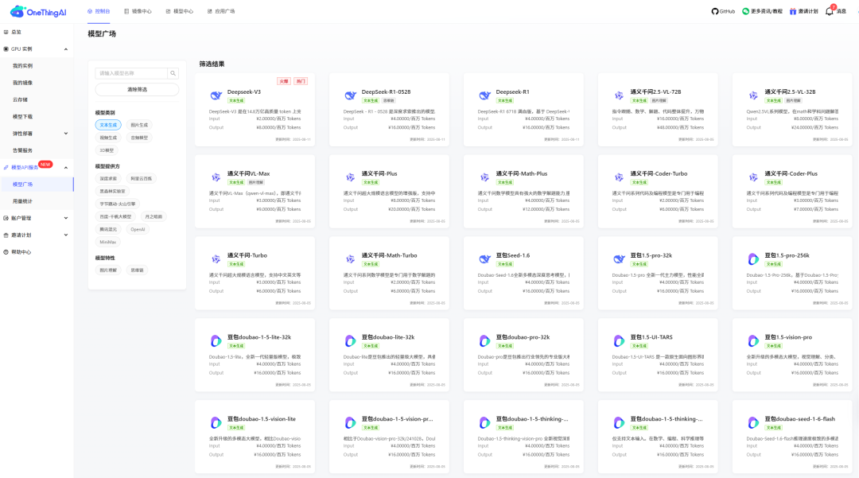Click the Deepseek-V3 whale logo
This screenshot has height=478, width=859.
click(215, 95)
